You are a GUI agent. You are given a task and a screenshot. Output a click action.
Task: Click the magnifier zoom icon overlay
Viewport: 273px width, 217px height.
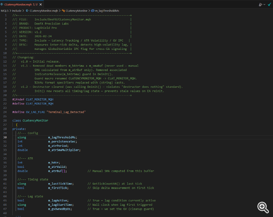[262, 207]
